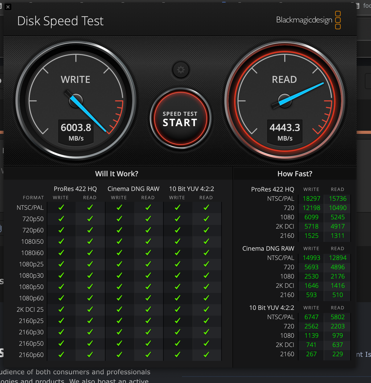Click the Cinema DNG RAW read checkmark for 720p50
The height and width of the screenshot is (383, 371).
pos(148,219)
